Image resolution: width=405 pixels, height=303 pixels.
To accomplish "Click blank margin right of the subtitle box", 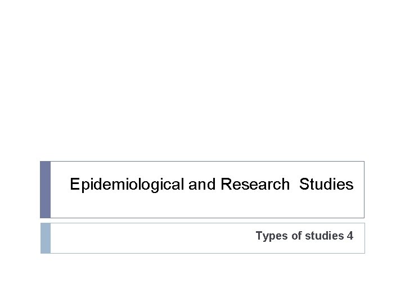I will pyautogui.click(x=385, y=238).
